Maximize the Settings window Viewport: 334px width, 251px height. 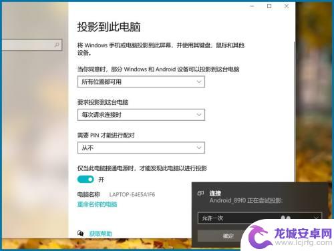tap(269, 6)
